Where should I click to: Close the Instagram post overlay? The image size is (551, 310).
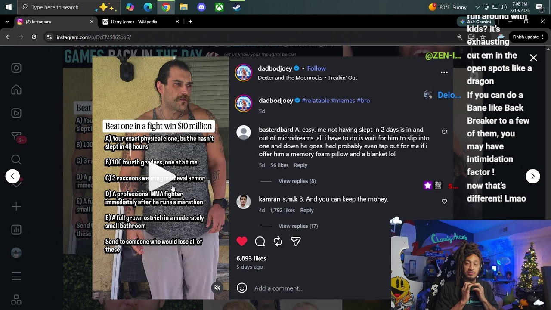pyautogui.click(x=533, y=58)
